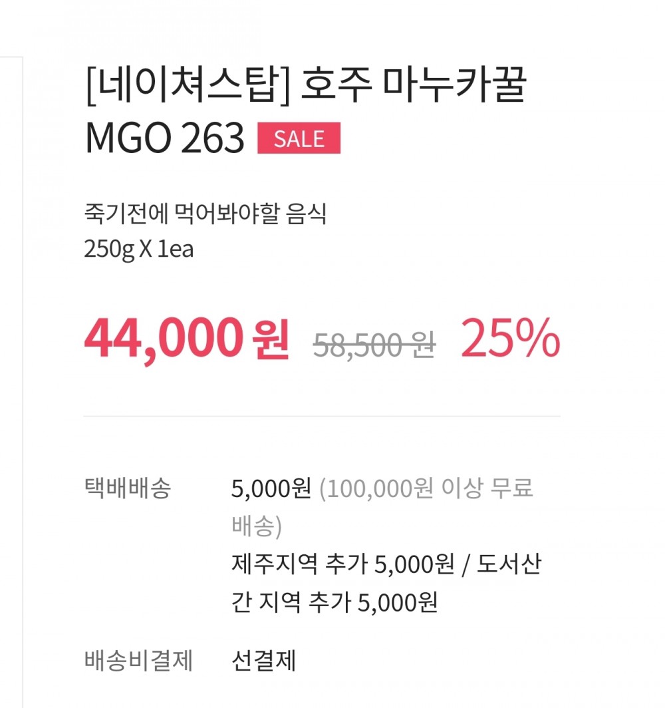Click the 배송비결제 label

[x=139, y=660]
